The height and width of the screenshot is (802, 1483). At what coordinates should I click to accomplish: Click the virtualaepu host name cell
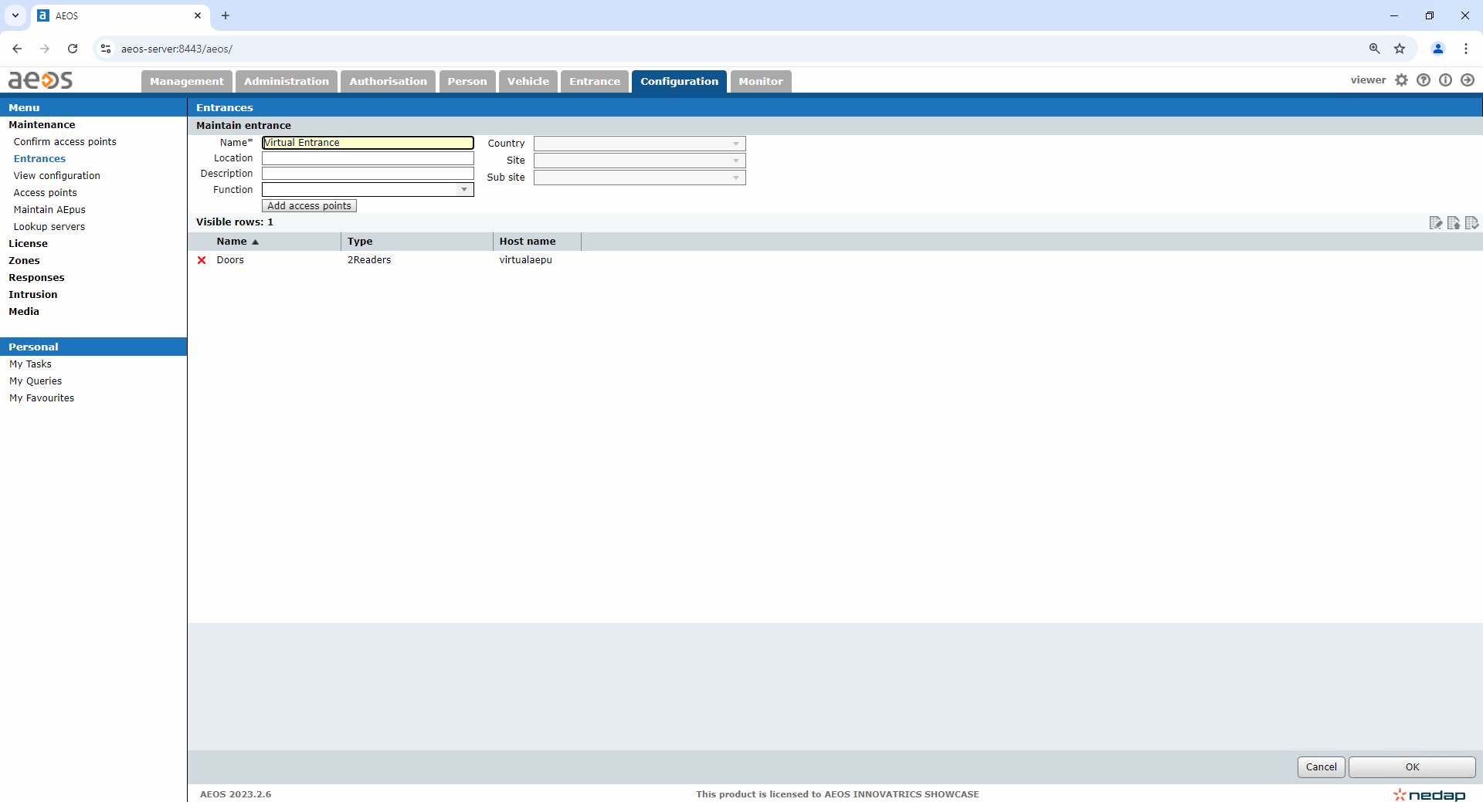click(525, 260)
